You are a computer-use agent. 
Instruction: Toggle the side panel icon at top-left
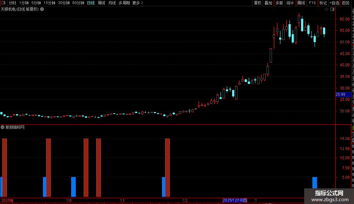(3, 3)
